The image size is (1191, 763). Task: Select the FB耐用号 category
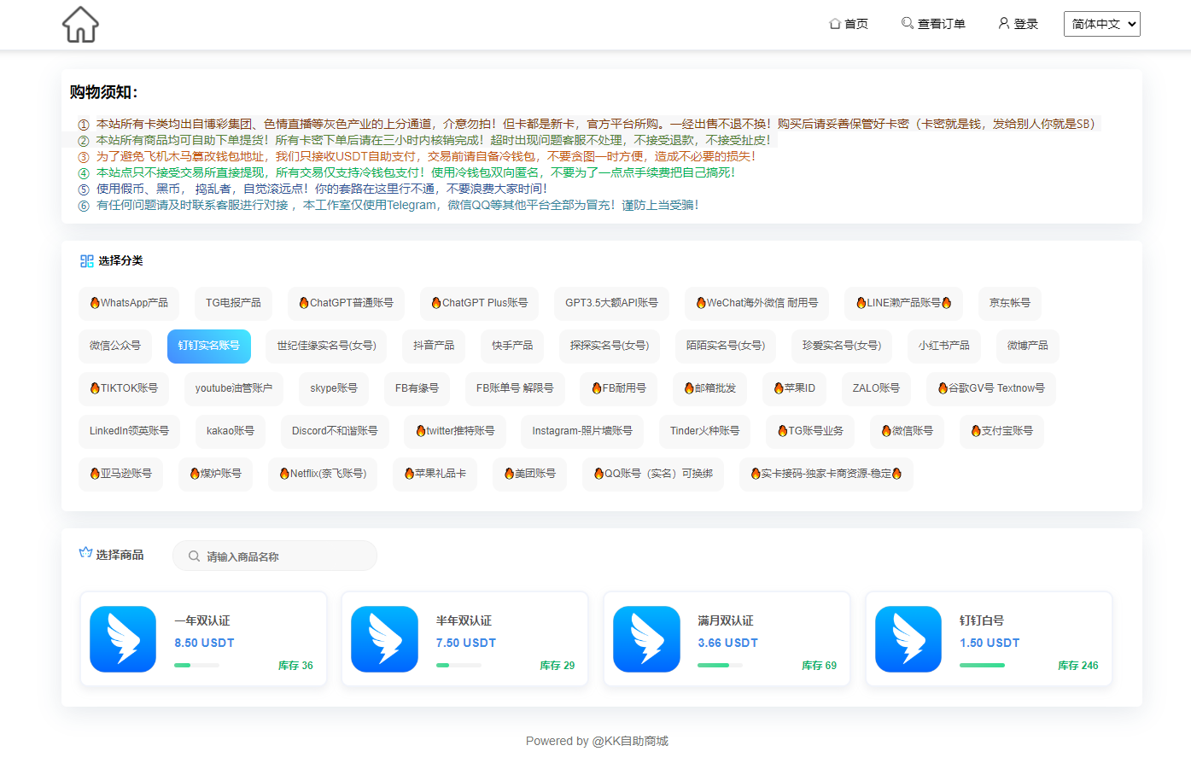(618, 388)
